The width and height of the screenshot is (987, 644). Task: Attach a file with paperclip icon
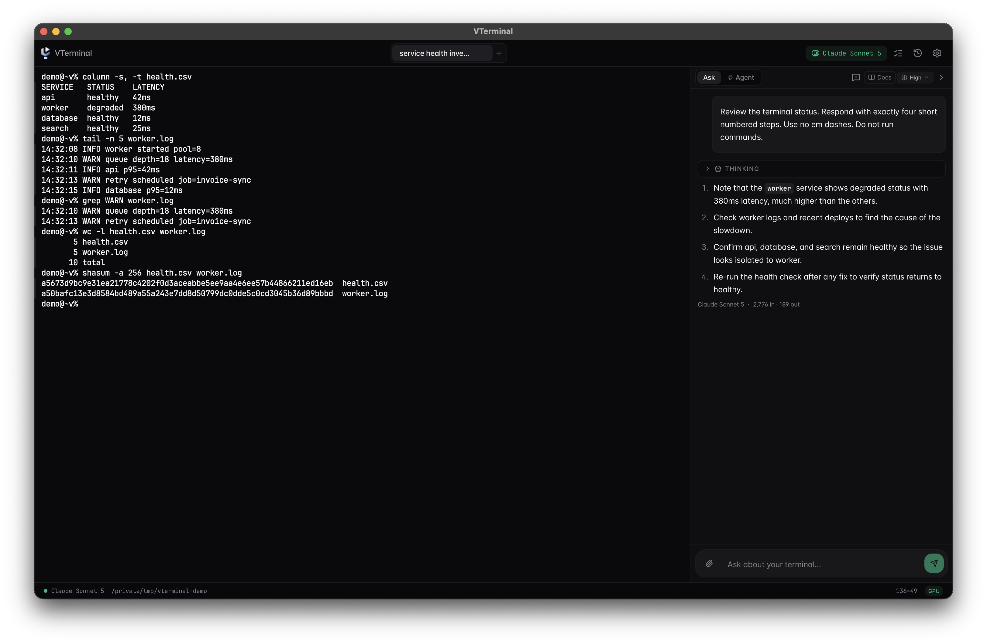[x=709, y=563]
